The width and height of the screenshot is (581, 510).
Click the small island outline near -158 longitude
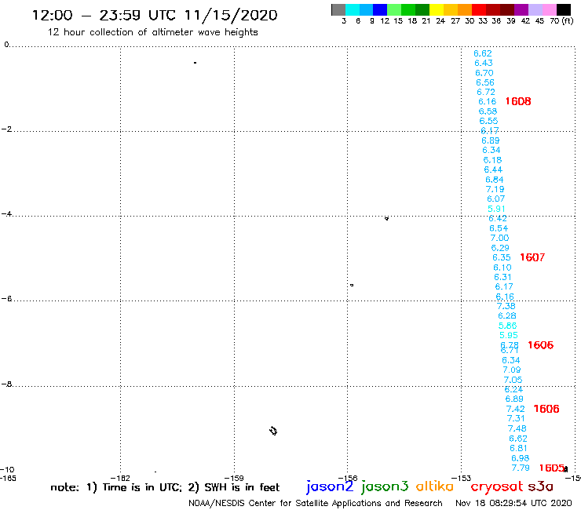[x=273, y=431]
